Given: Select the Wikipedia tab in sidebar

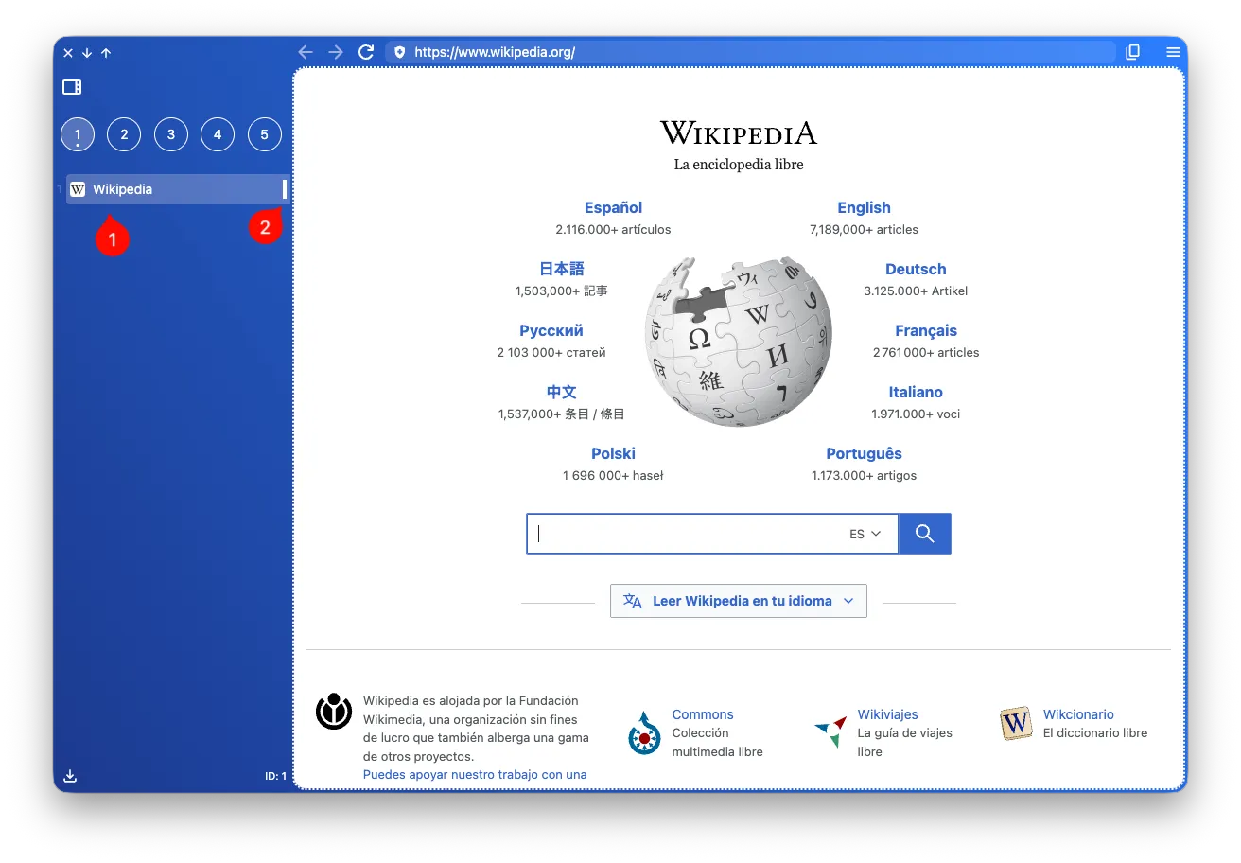Looking at the screenshot, I should coord(178,189).
